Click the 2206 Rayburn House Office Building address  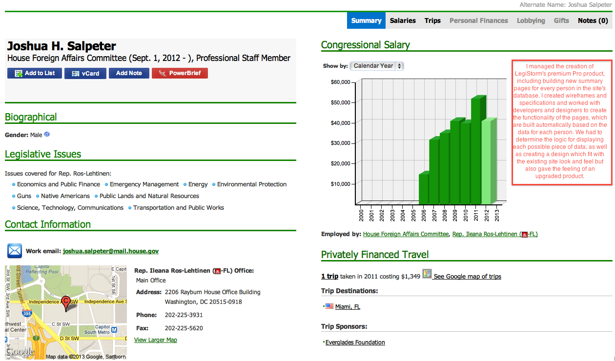coord(213,292)
